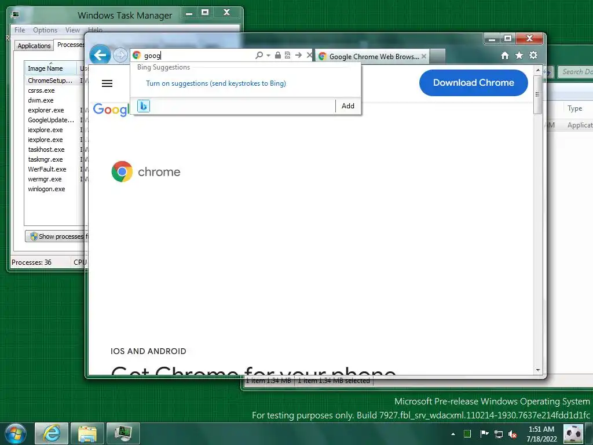Image resolution: width=593 pixels, height=445 pixels.
Task: Sort by Image Name column header
Action: point(51,68)
